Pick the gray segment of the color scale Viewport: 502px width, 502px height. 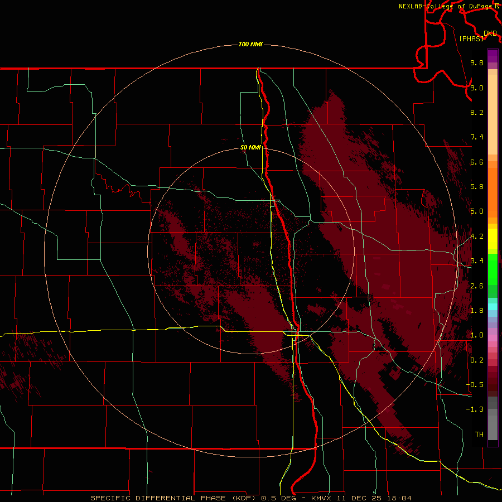[x=493, y=418]
